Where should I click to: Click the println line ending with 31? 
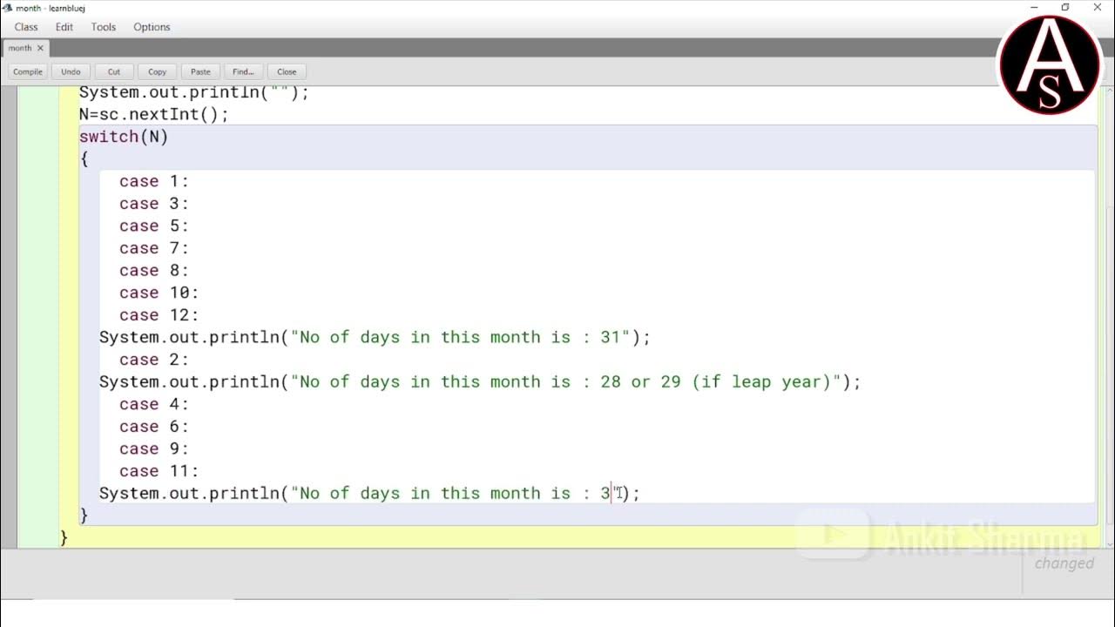point(375,337)
